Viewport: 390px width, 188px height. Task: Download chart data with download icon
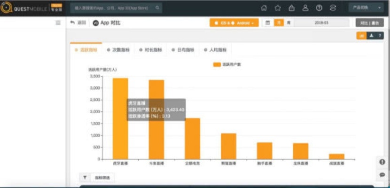(371, 35)
